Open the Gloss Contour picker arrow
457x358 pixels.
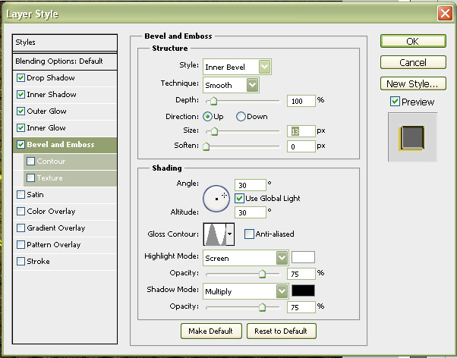tap(230, 234)
